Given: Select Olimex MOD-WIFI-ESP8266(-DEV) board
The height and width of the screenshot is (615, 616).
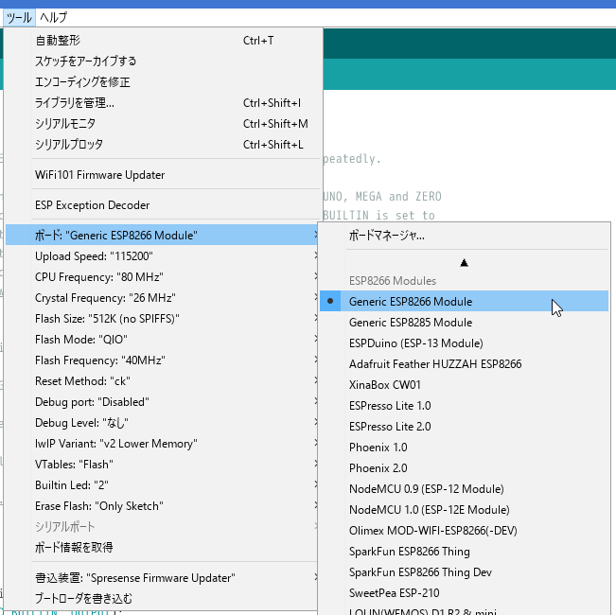Looking at the screenshot, I should [x=464, y=530].
